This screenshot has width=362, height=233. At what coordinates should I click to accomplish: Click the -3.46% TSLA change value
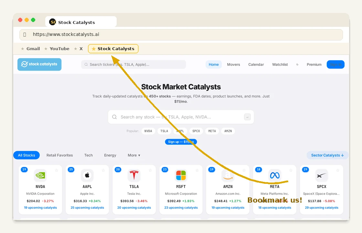click(x=142, y=201)
